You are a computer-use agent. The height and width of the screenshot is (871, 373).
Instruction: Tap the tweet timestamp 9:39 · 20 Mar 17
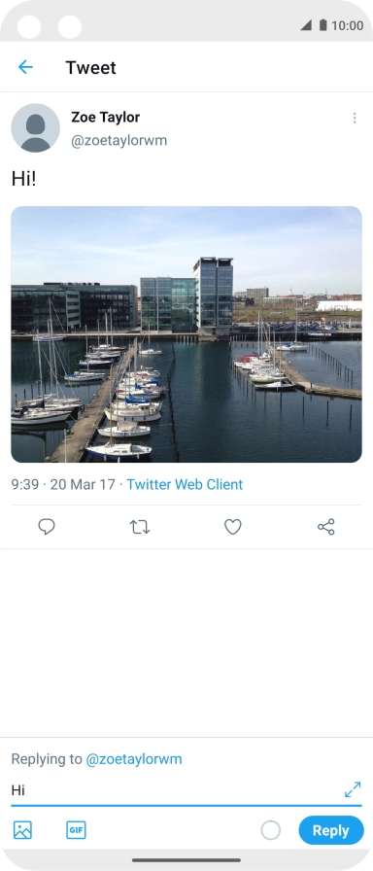(x=63, y=484)
